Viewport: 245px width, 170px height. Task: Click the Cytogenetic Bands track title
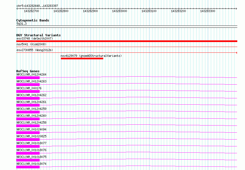[x=33, y=20]
